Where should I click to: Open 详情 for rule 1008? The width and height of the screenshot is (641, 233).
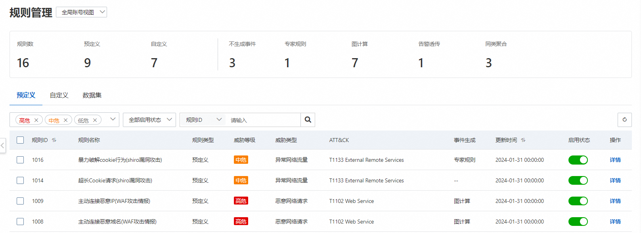pyautogui.click(x=615, y=222)
